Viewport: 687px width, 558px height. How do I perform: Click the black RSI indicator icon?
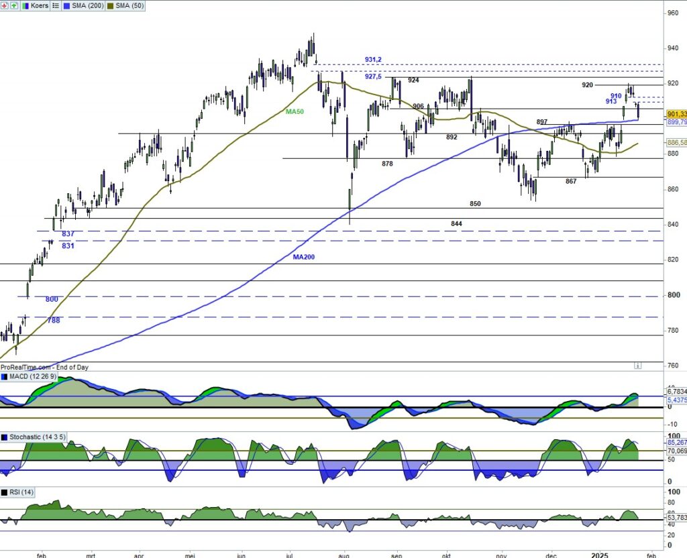[x=5, y=492]
